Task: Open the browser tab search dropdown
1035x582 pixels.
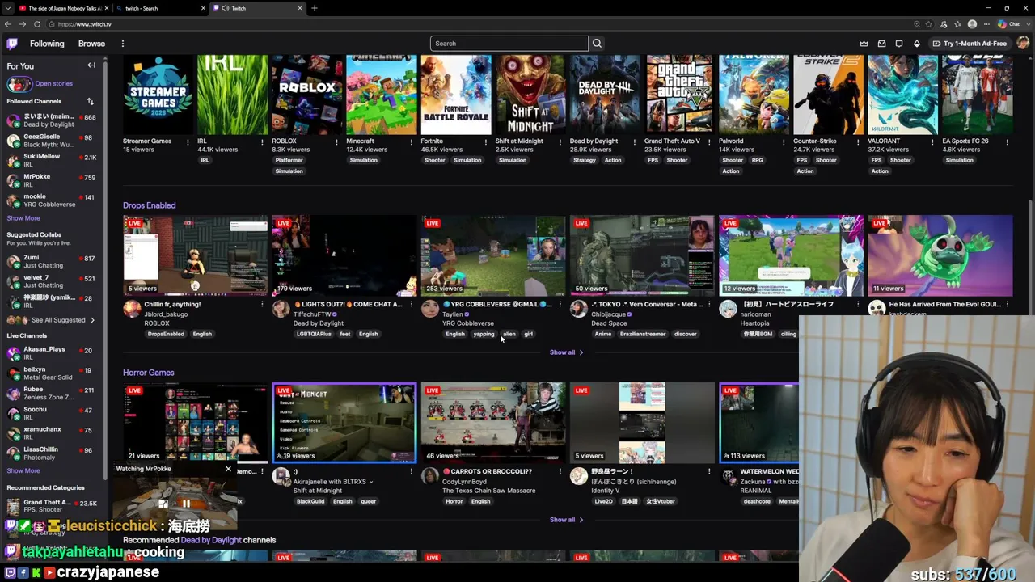Action: pos(8,8)
